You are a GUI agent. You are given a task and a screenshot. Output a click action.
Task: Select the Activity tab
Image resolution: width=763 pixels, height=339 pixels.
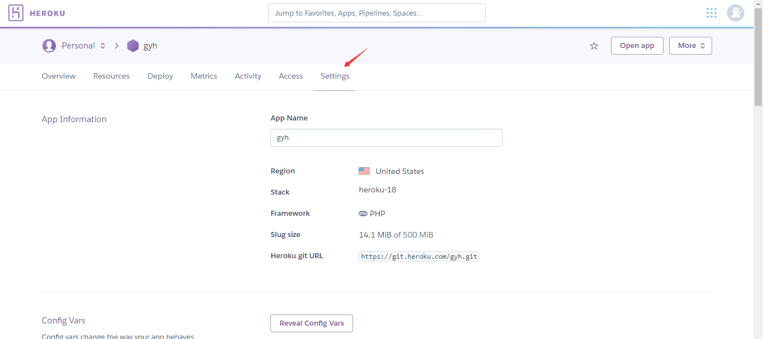[x=248, y=76]
